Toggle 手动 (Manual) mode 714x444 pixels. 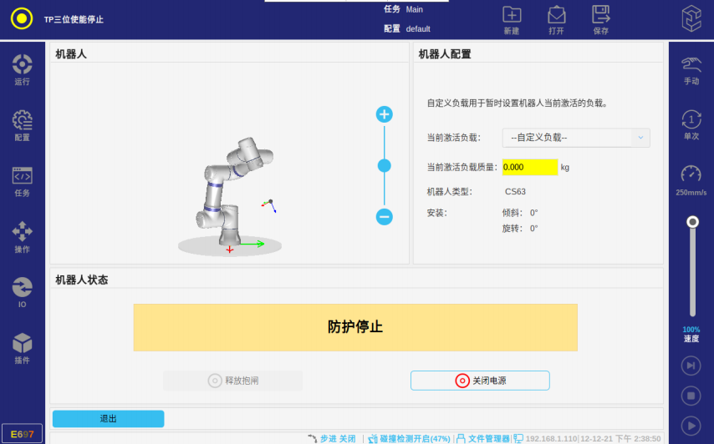pyautogui.click(x=691, y=69)
